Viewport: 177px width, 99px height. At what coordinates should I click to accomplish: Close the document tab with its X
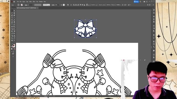tap(38, 8)
